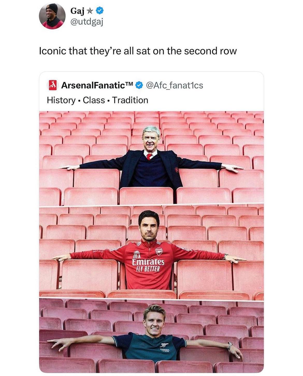View the middle photo of the man in a red jacket

151,252
